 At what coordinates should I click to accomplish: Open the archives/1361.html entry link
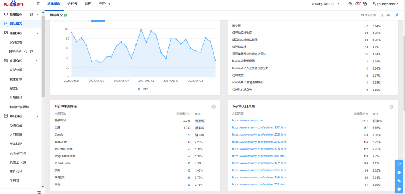(259, 127)
